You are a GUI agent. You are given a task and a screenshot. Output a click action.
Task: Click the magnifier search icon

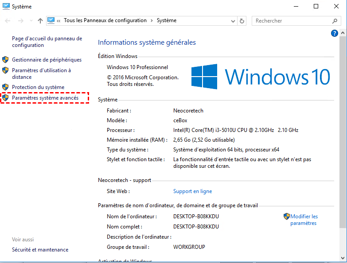335,21
